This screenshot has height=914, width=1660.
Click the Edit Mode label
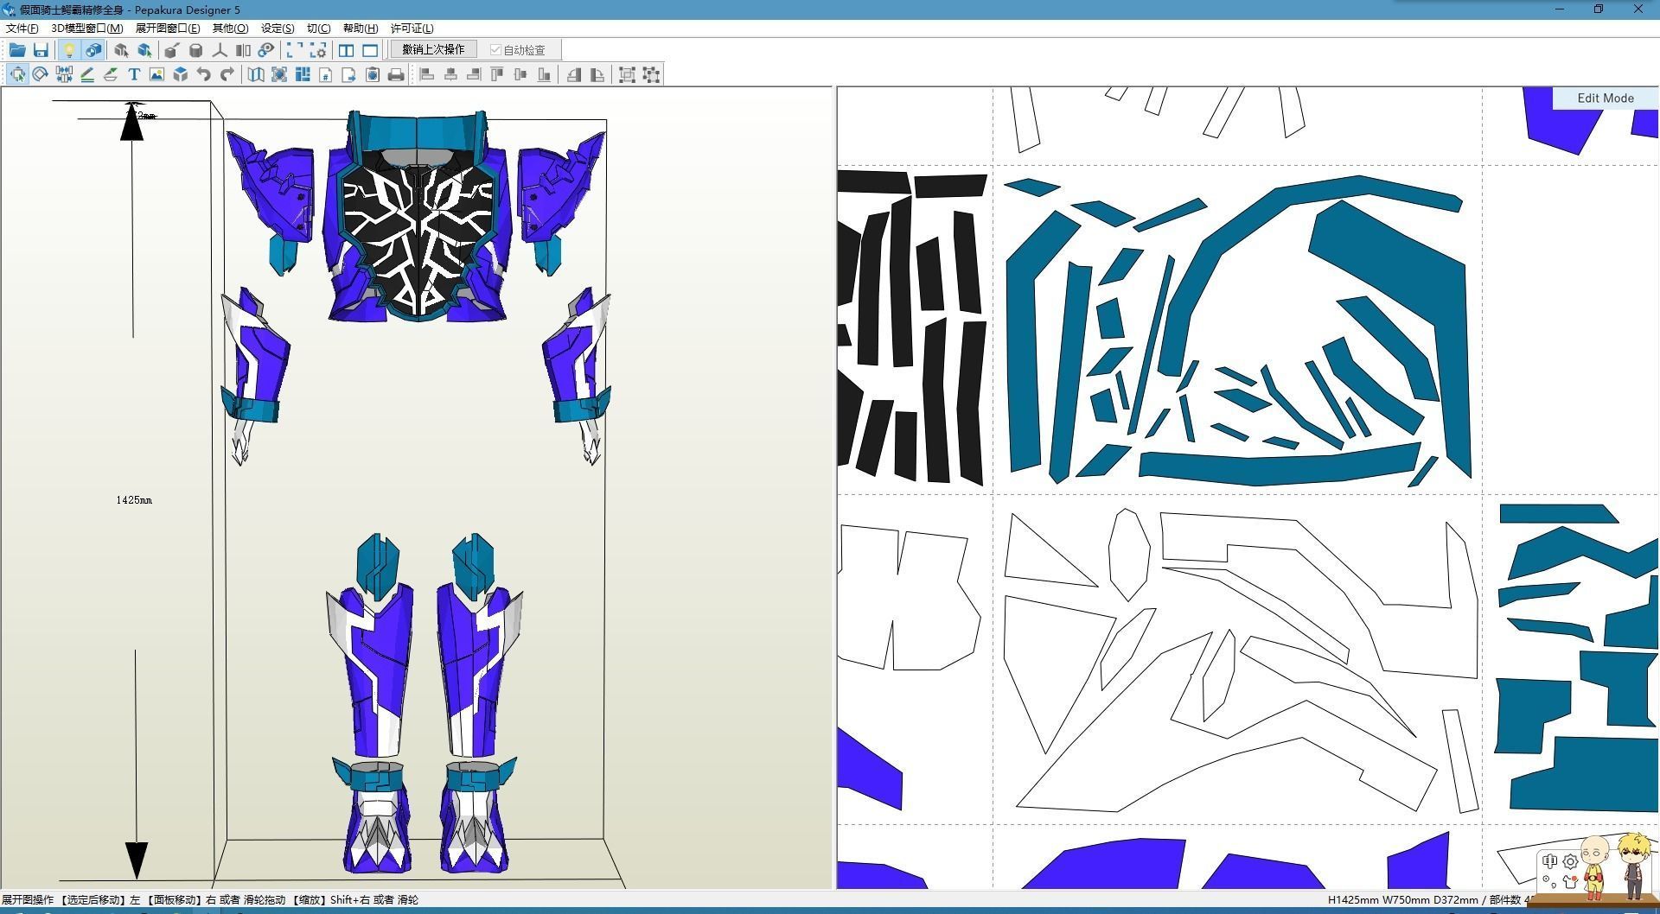[1605, 98]
